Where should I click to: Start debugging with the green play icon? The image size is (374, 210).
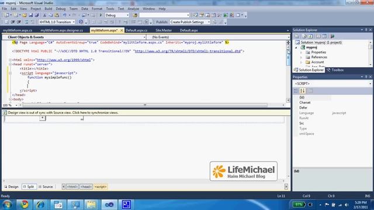(x=101, y=15)
